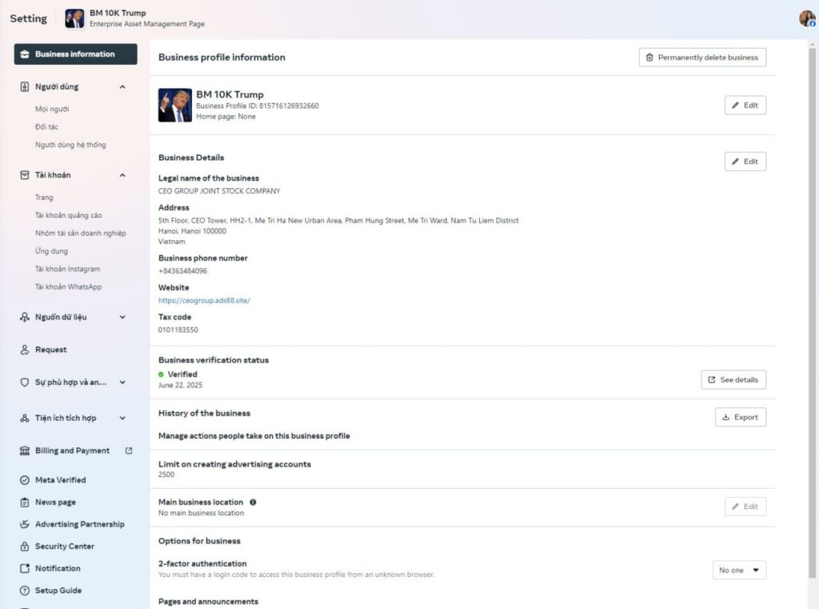Click the Security Center lock icon

click(x=25, y=547)
